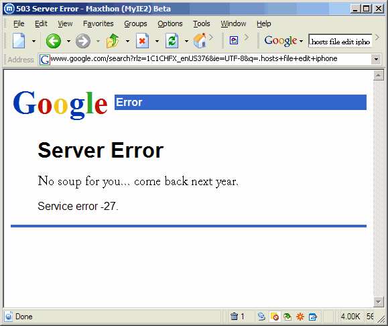Maximize the Maxthon window
The height and width of the screenshot is (326, 388).
[366, 9]
